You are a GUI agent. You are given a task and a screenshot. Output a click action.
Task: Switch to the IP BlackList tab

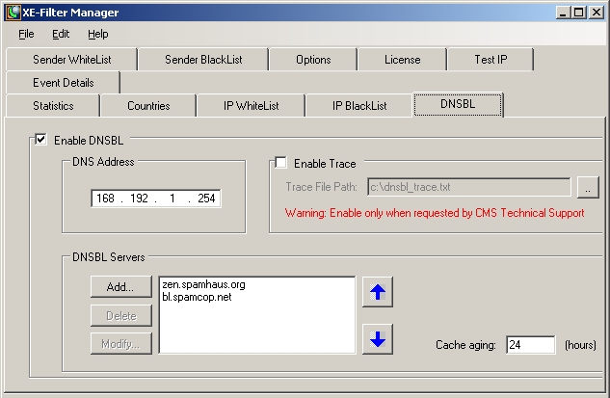358,106
